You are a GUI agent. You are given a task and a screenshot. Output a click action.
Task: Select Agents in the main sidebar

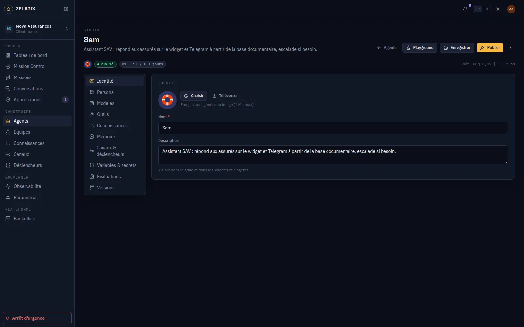tap(37, 121)
